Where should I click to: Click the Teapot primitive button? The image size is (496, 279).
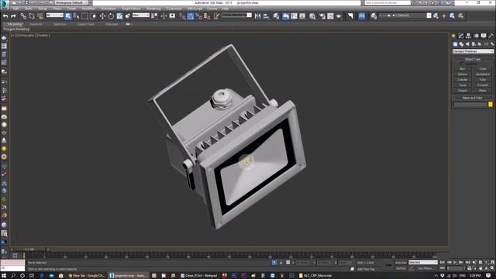[x=463, y=90]
